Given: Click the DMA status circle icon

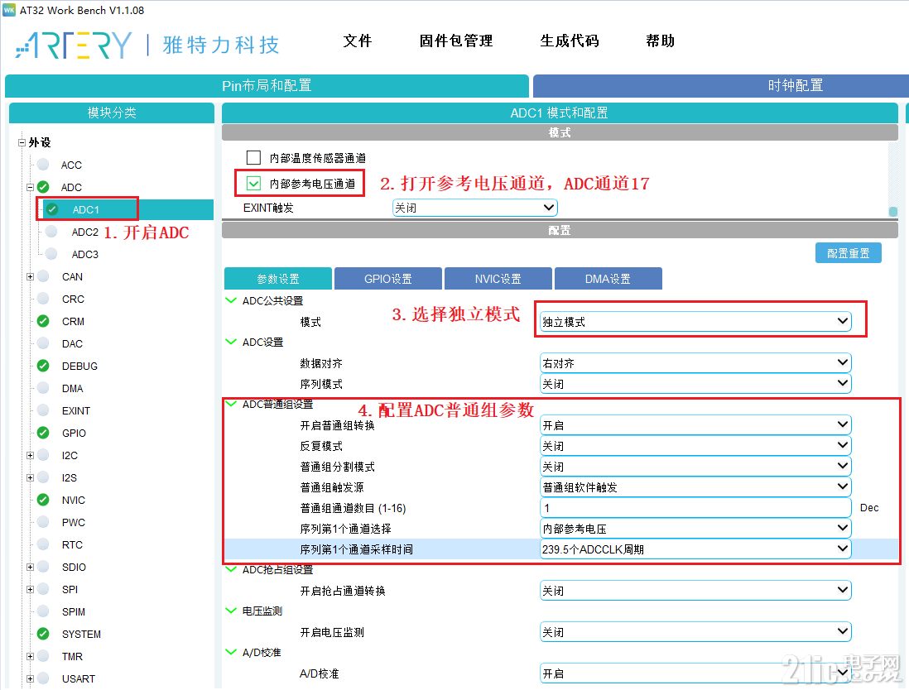Looking at the screenshot, I should click(43, 388).
